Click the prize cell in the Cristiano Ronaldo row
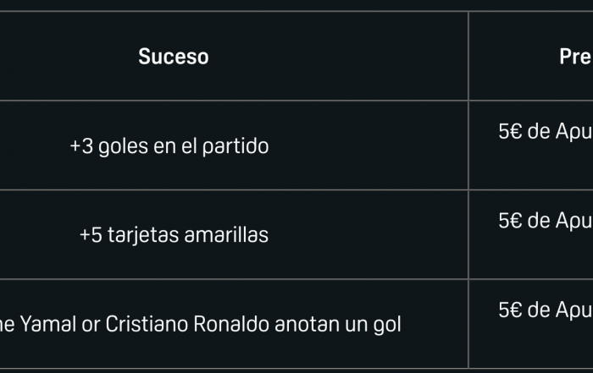Image resolution: width=593 pixels, height=373 pixels. click(546, 310)
